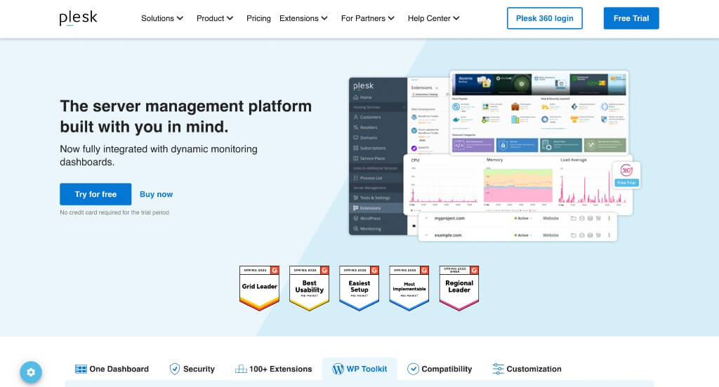
Task: Open the cookie settings gear button
Action: coord(31,372)
